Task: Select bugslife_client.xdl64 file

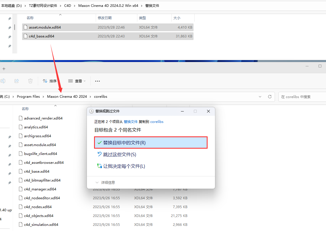Action: 40,154
